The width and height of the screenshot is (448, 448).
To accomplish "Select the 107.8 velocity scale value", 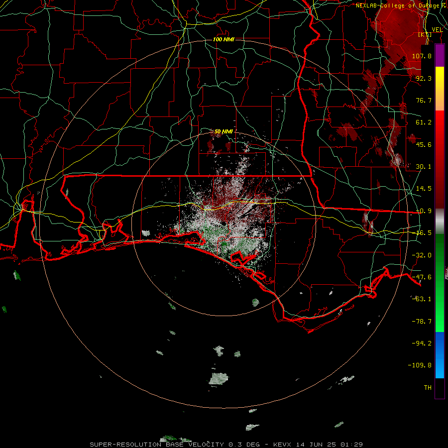I will click(x=422, y=56).
